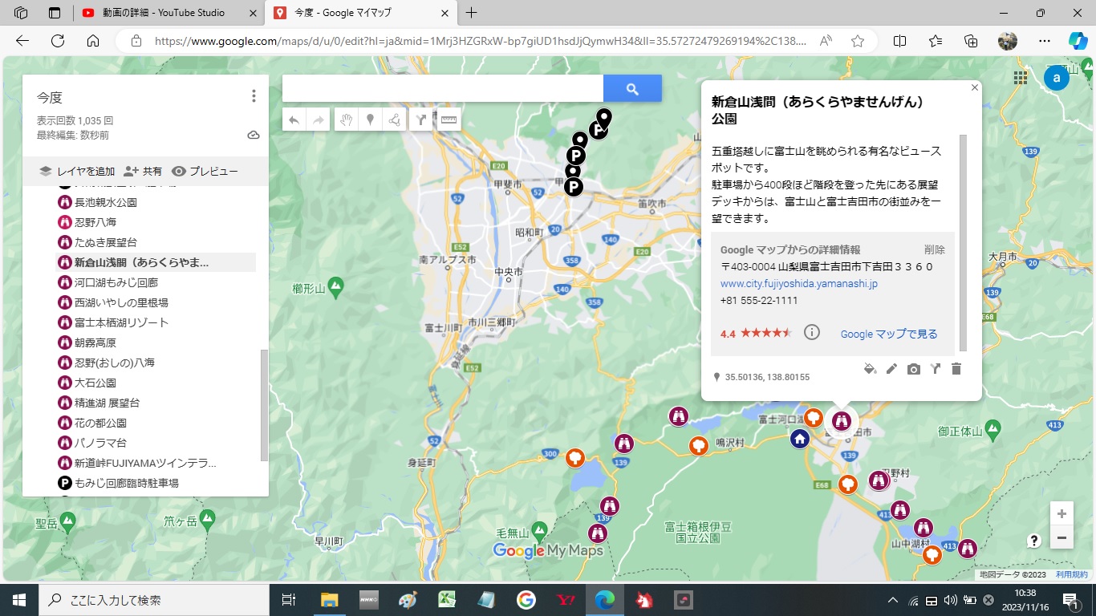
Task: Select the draw line tool
Action: [x=394, y=120]
